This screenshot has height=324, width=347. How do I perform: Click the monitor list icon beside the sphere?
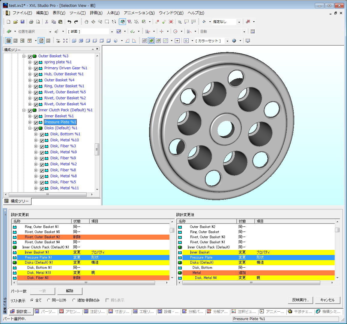[248, 41]
